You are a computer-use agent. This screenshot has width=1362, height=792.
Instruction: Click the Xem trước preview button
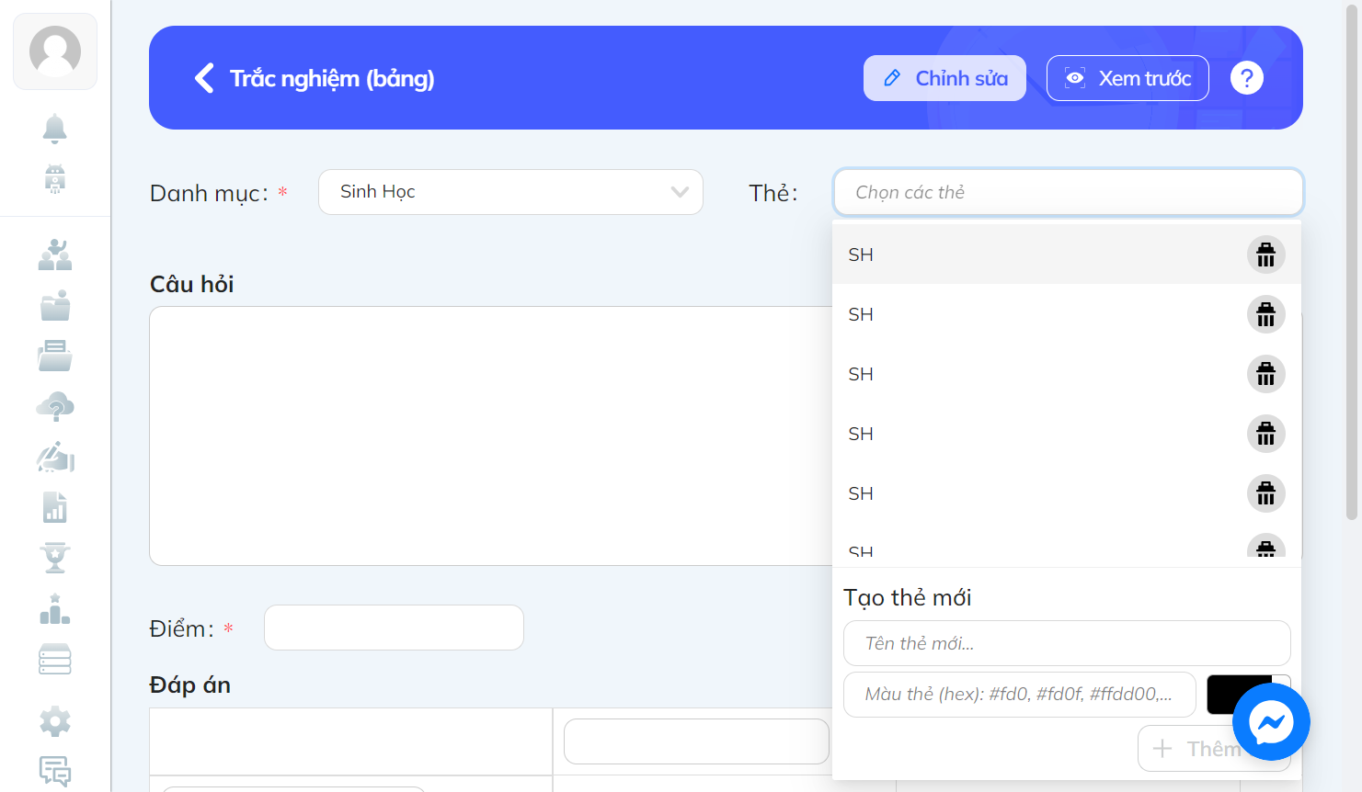coord(1127,78)
